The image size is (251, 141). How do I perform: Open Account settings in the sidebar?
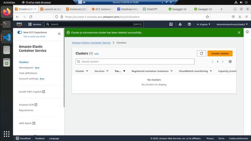tap(29, 79)
